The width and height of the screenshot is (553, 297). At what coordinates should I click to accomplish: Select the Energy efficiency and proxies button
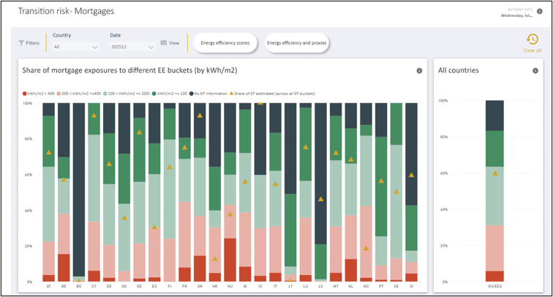click(x=296, y=43)
